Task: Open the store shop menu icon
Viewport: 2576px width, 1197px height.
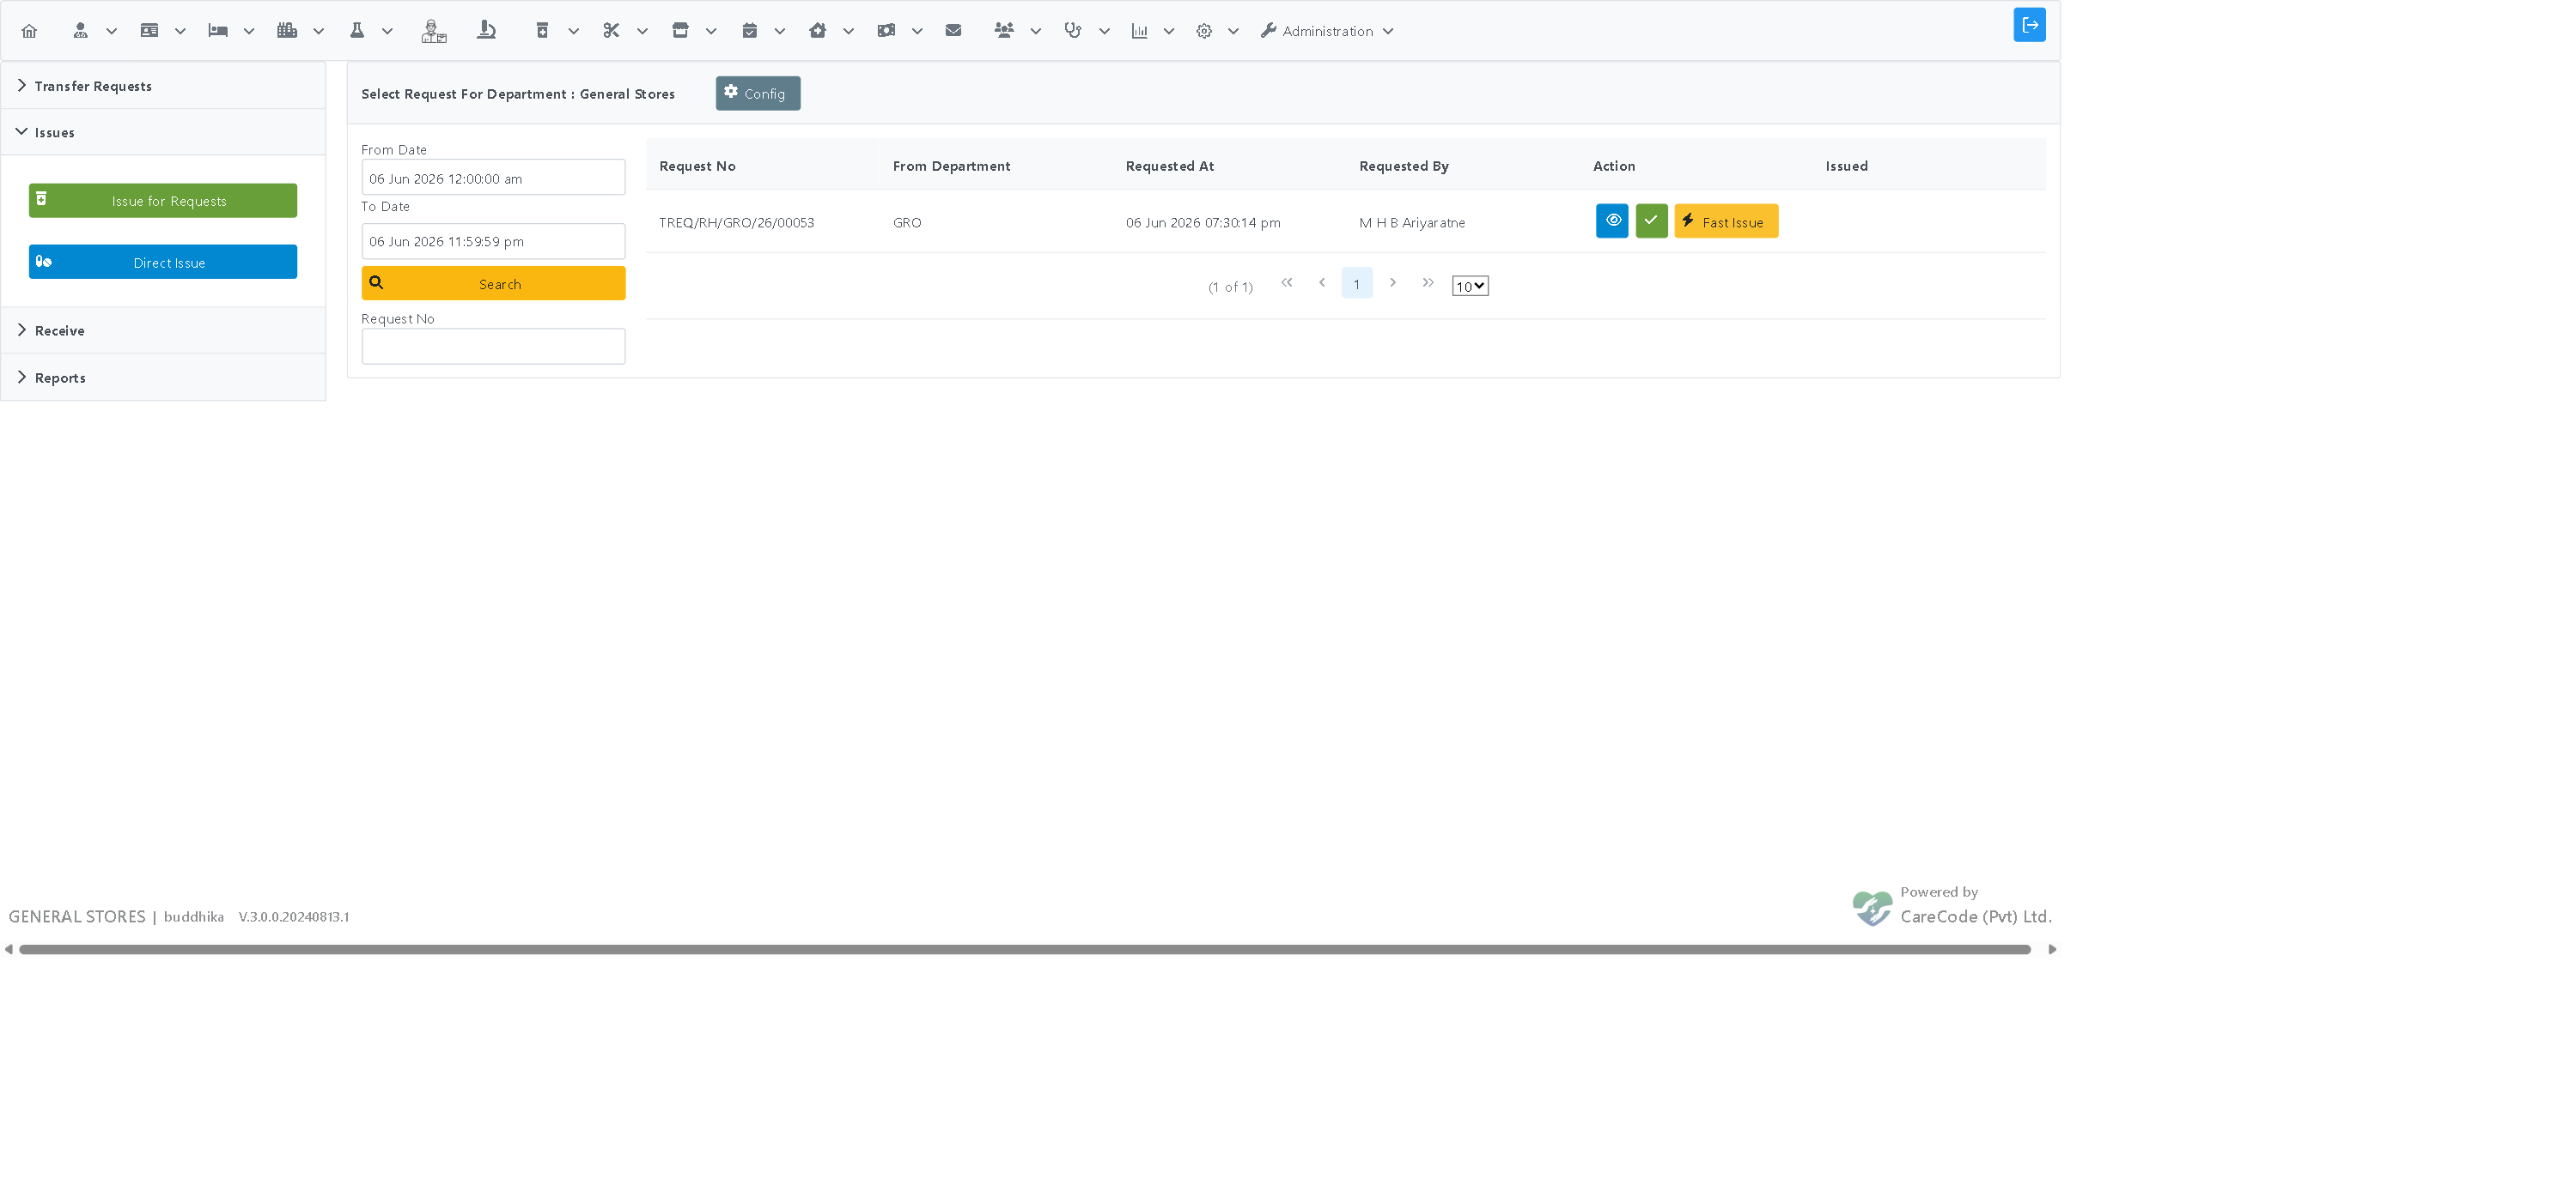Action: point(680,31)
